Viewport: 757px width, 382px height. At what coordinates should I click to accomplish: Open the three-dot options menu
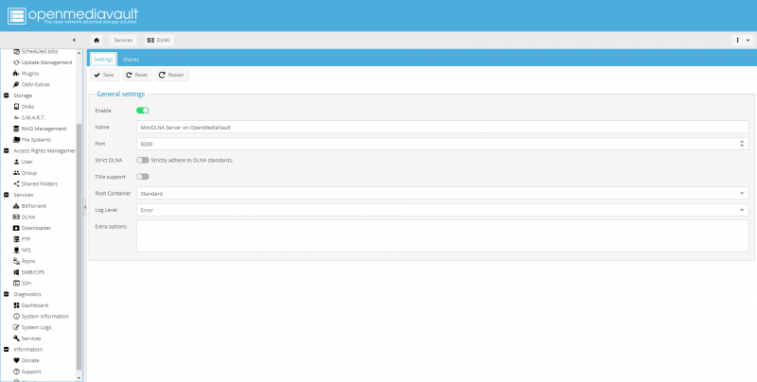(738, 41)
